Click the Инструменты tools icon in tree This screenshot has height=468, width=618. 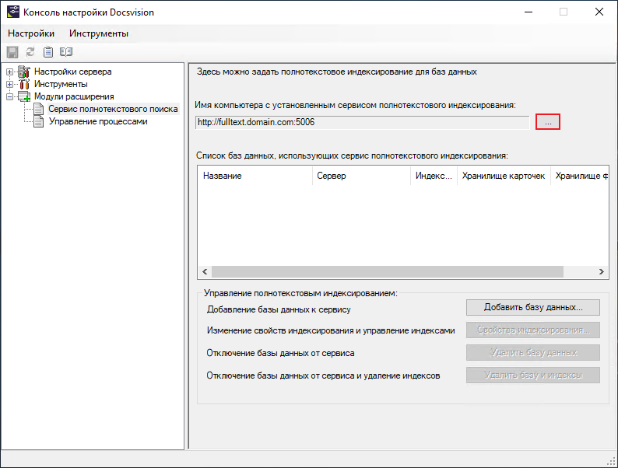pyautogui.click(x=24, y=84)
